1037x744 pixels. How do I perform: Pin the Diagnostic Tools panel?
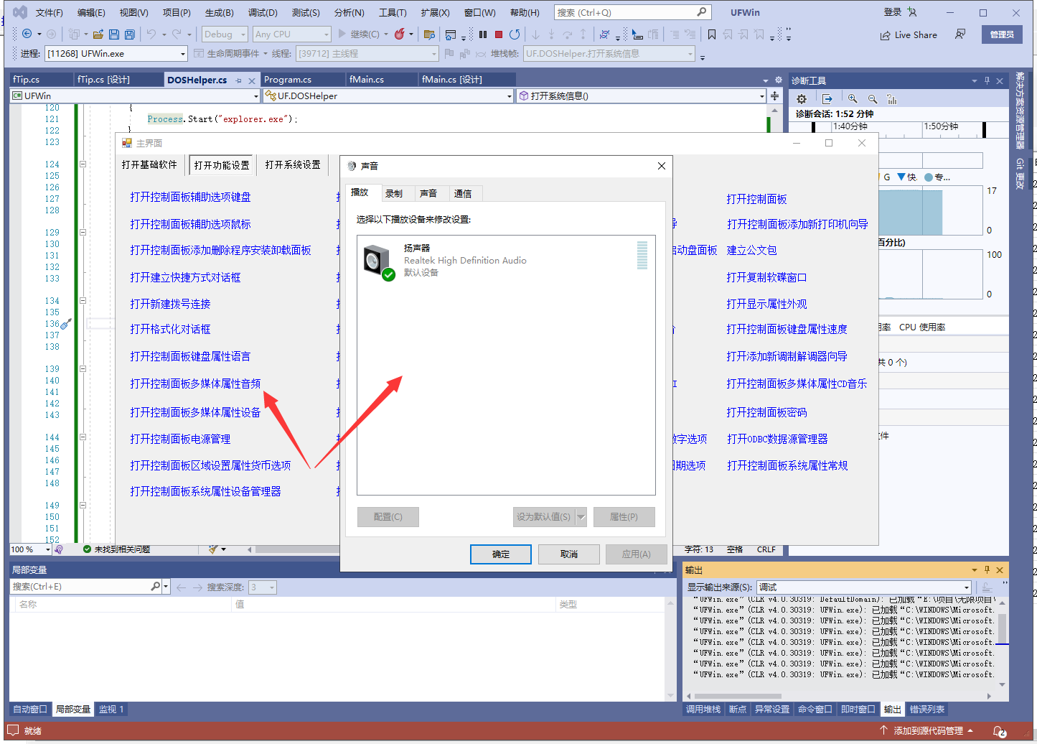pyautogui.click(x=987, y=80)
